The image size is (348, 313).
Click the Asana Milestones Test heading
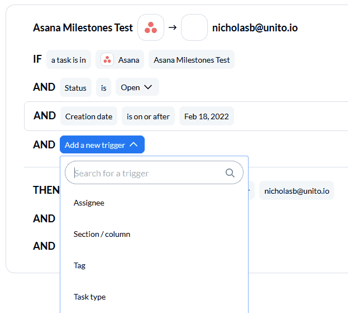[x=83, y=28]
